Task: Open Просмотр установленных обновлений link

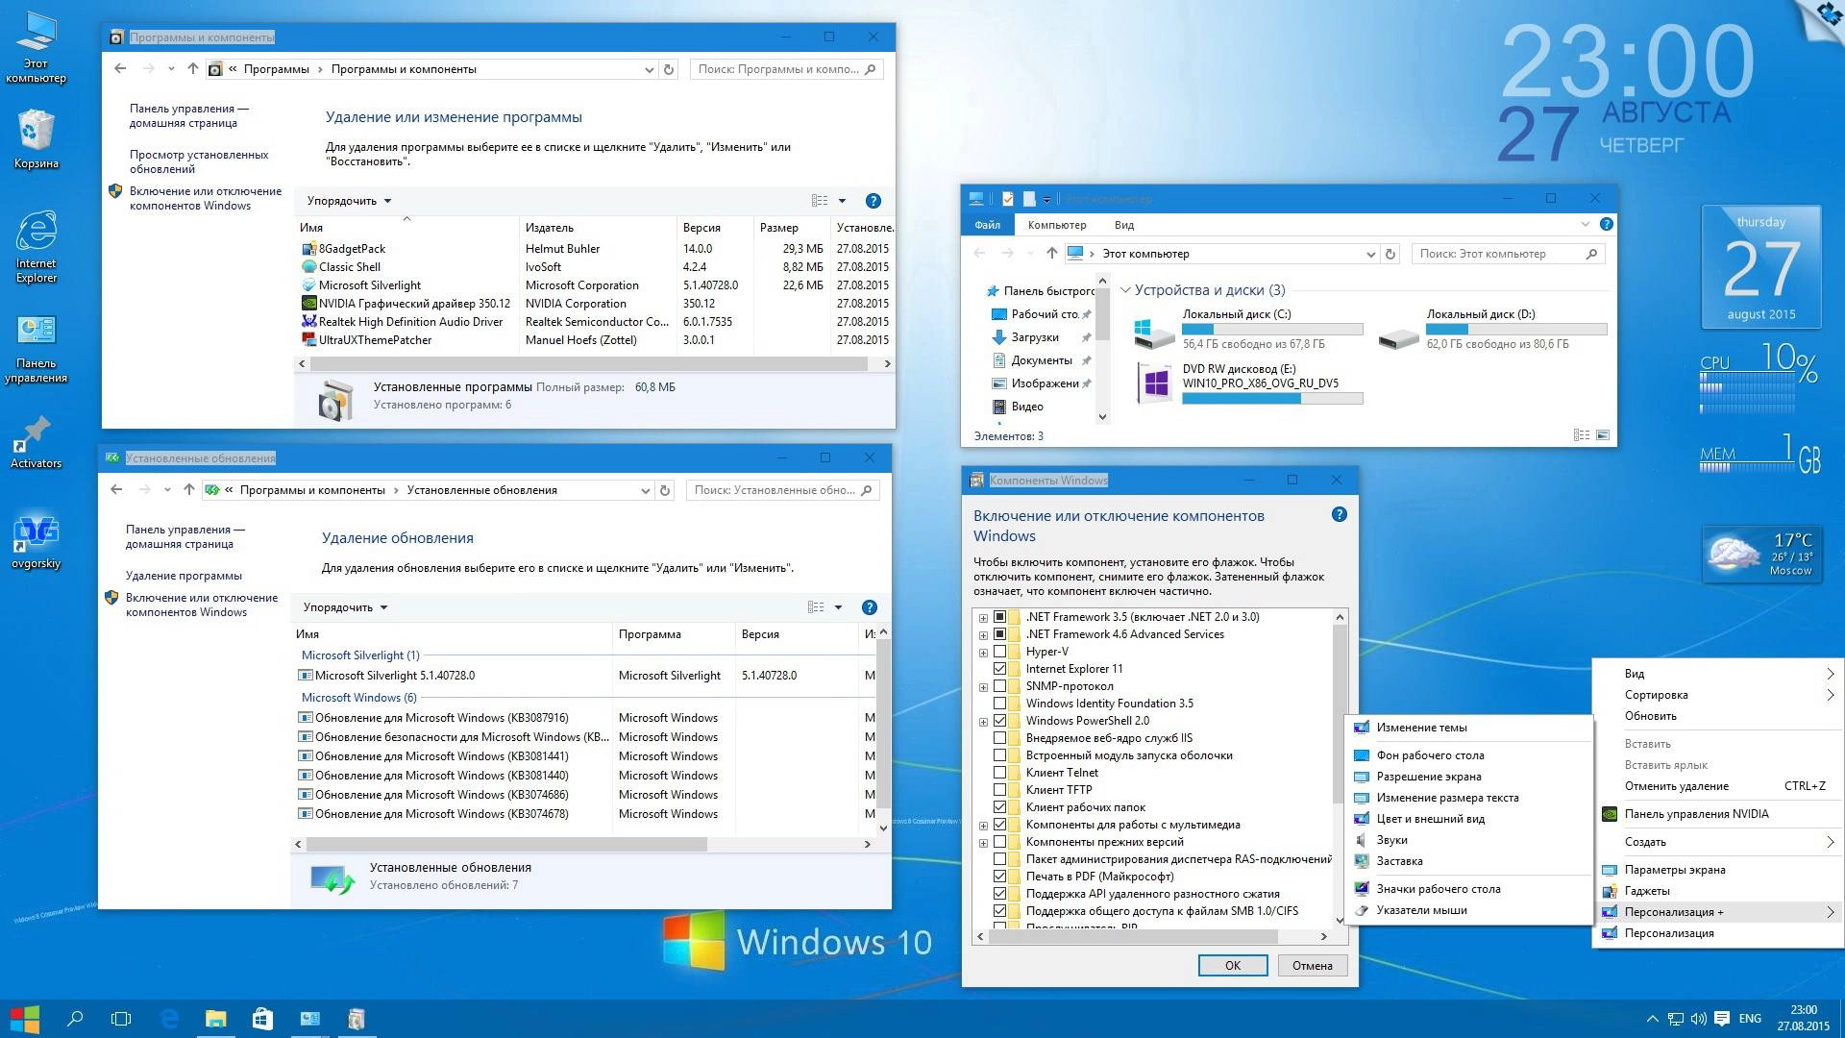Action: [x=199, y=161]
